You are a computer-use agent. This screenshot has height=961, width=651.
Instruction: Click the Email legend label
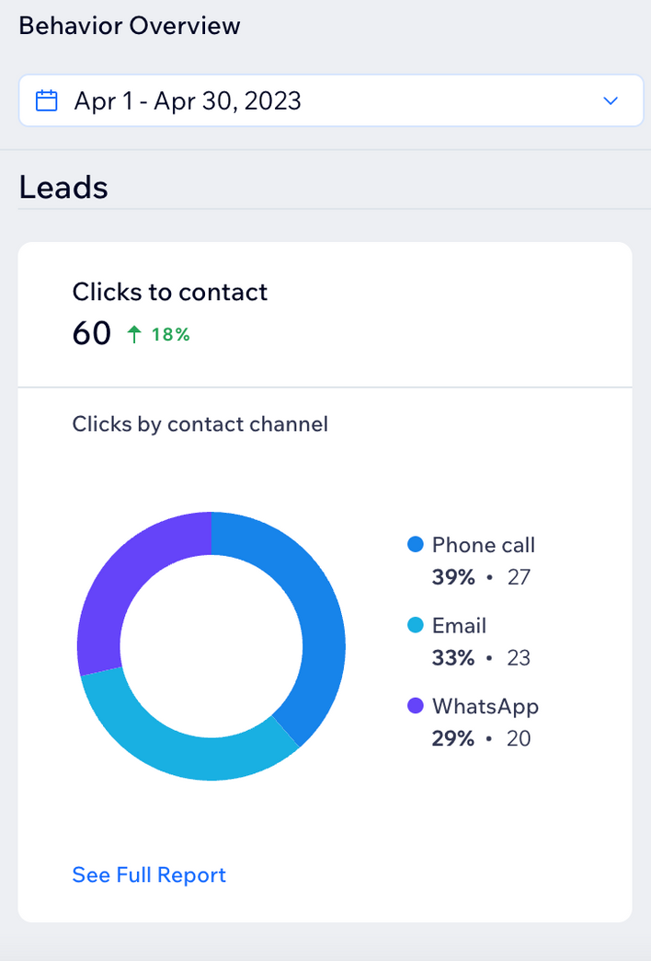pos(459,626)
